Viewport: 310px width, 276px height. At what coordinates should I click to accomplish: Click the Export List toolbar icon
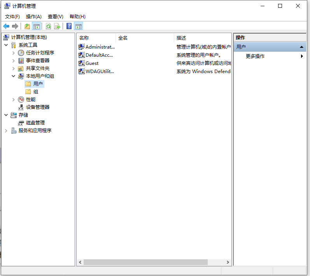click(x=57, y=26)
